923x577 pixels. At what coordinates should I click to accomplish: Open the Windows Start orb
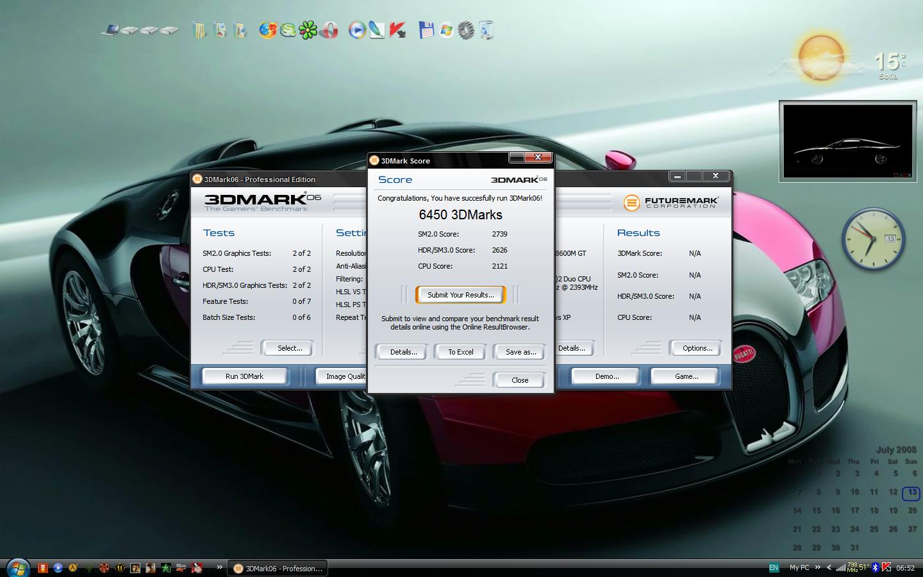[17, 568]
